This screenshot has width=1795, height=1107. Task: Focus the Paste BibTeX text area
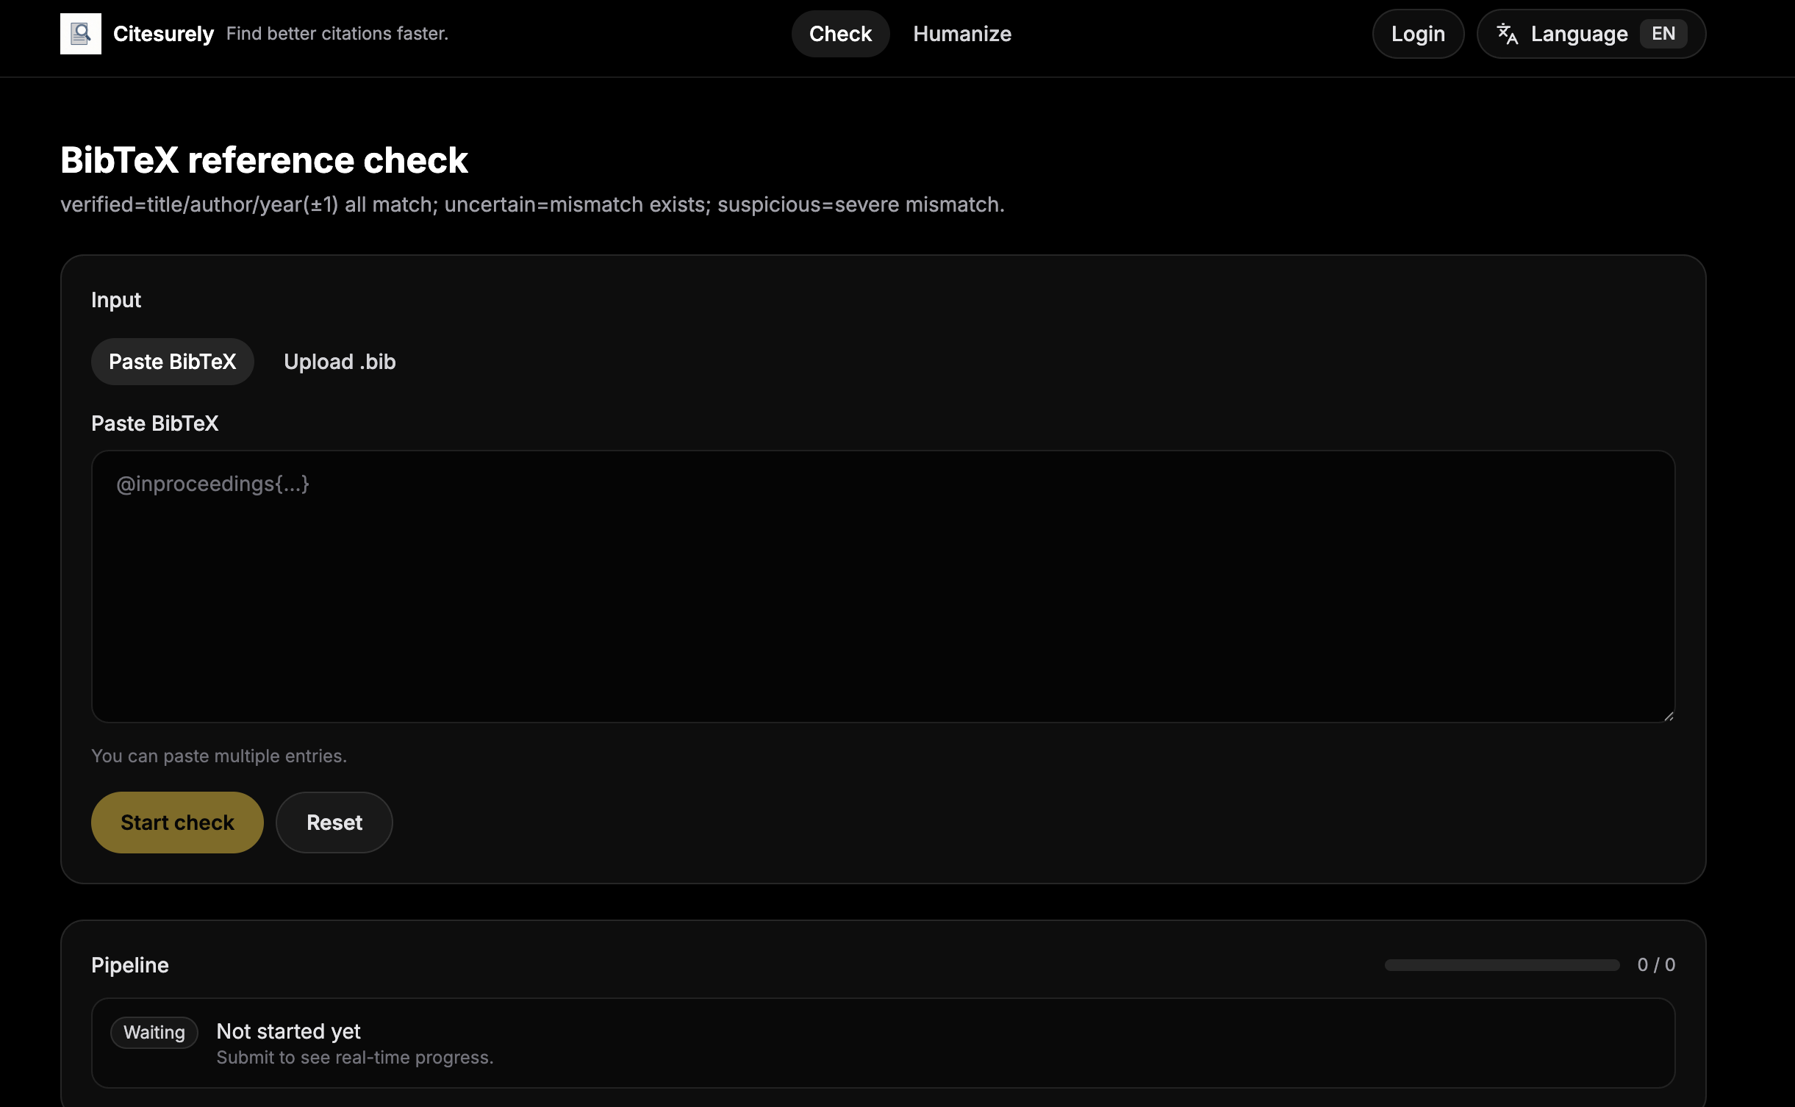(x=882, y=586)
